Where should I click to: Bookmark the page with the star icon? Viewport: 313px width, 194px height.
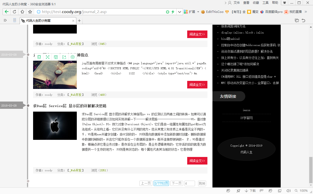(30, 12)
